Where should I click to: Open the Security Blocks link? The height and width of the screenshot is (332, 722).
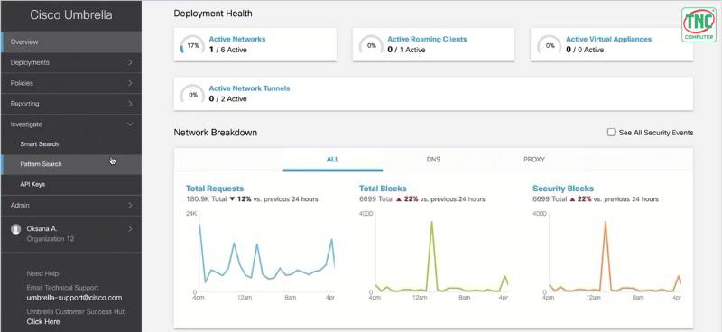tap(562, 189)
